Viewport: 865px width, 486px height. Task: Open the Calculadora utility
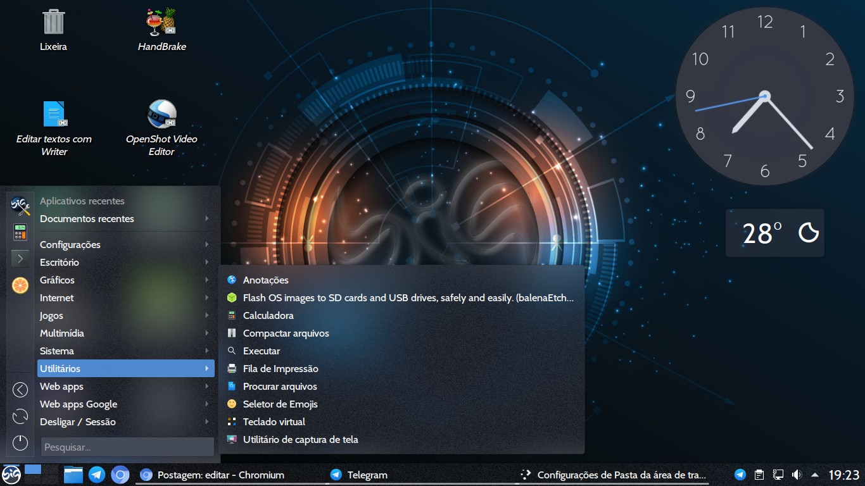click(x=268, y=315)
